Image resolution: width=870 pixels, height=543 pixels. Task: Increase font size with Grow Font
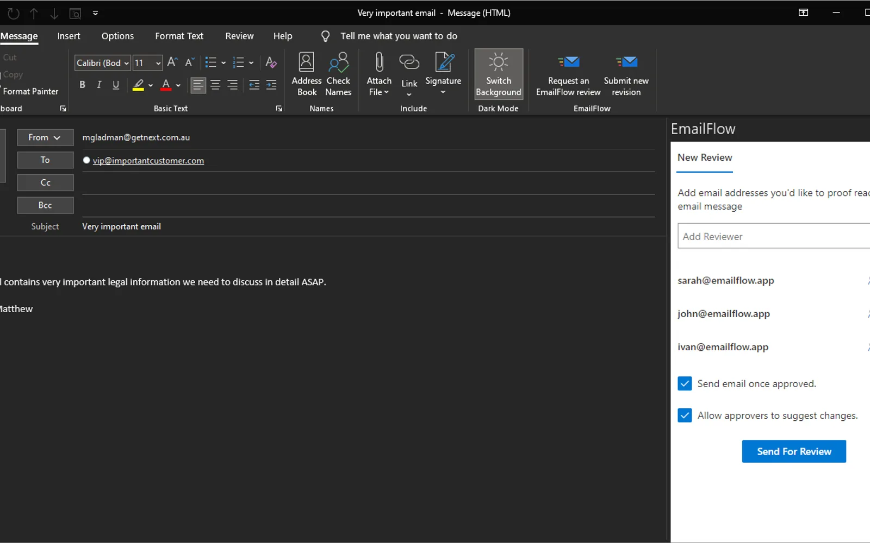tap(172, 62)
